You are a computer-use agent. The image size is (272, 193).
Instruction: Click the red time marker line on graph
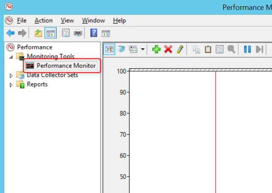click(215, 131)
